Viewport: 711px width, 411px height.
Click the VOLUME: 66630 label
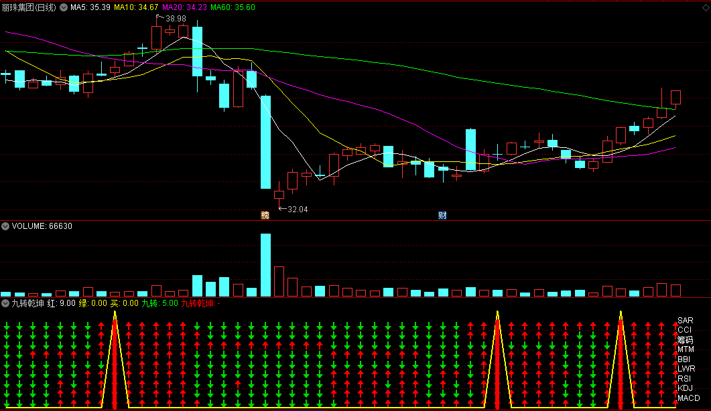click(42, 226)
